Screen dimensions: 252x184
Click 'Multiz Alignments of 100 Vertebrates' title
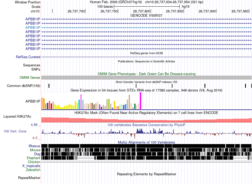point(146,142)
